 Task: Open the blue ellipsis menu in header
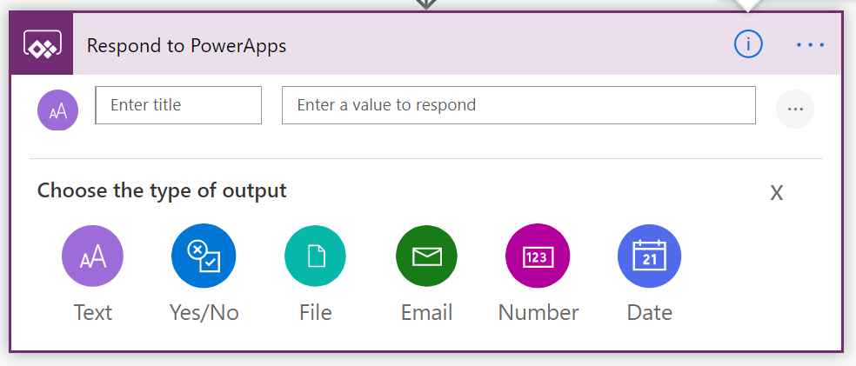point(811,44)
